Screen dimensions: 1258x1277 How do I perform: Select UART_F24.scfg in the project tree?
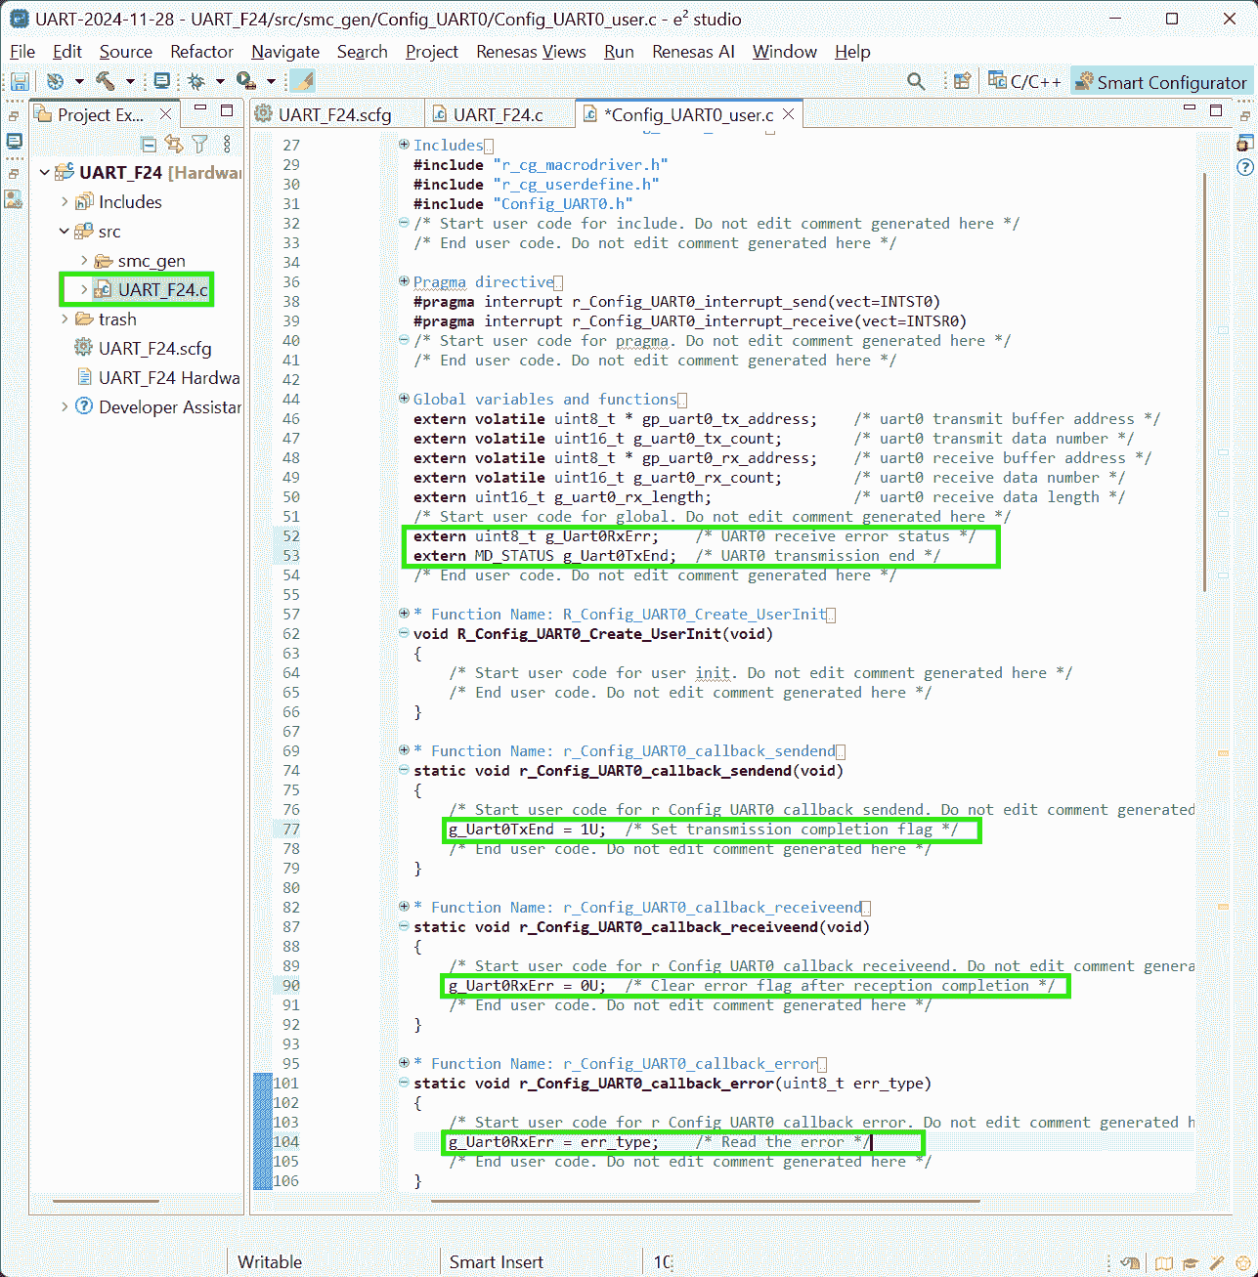[154, 349]
